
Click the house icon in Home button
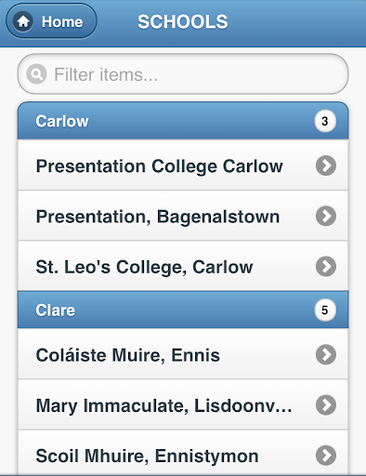pyautogui.click(x=23, y=21)
